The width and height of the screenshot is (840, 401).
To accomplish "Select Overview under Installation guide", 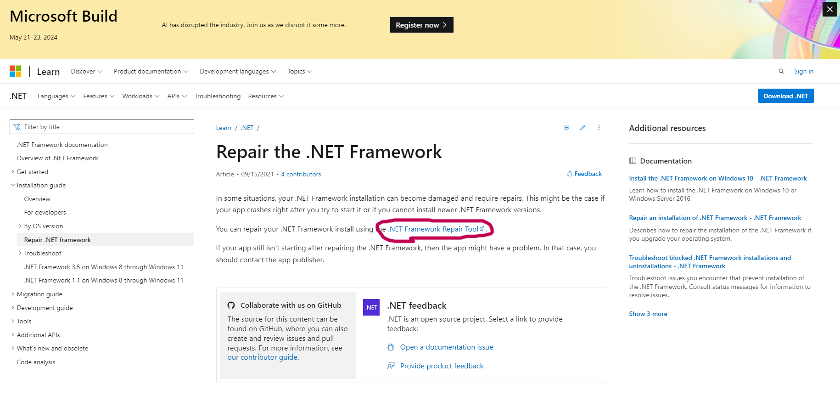I will pos(37,199).
